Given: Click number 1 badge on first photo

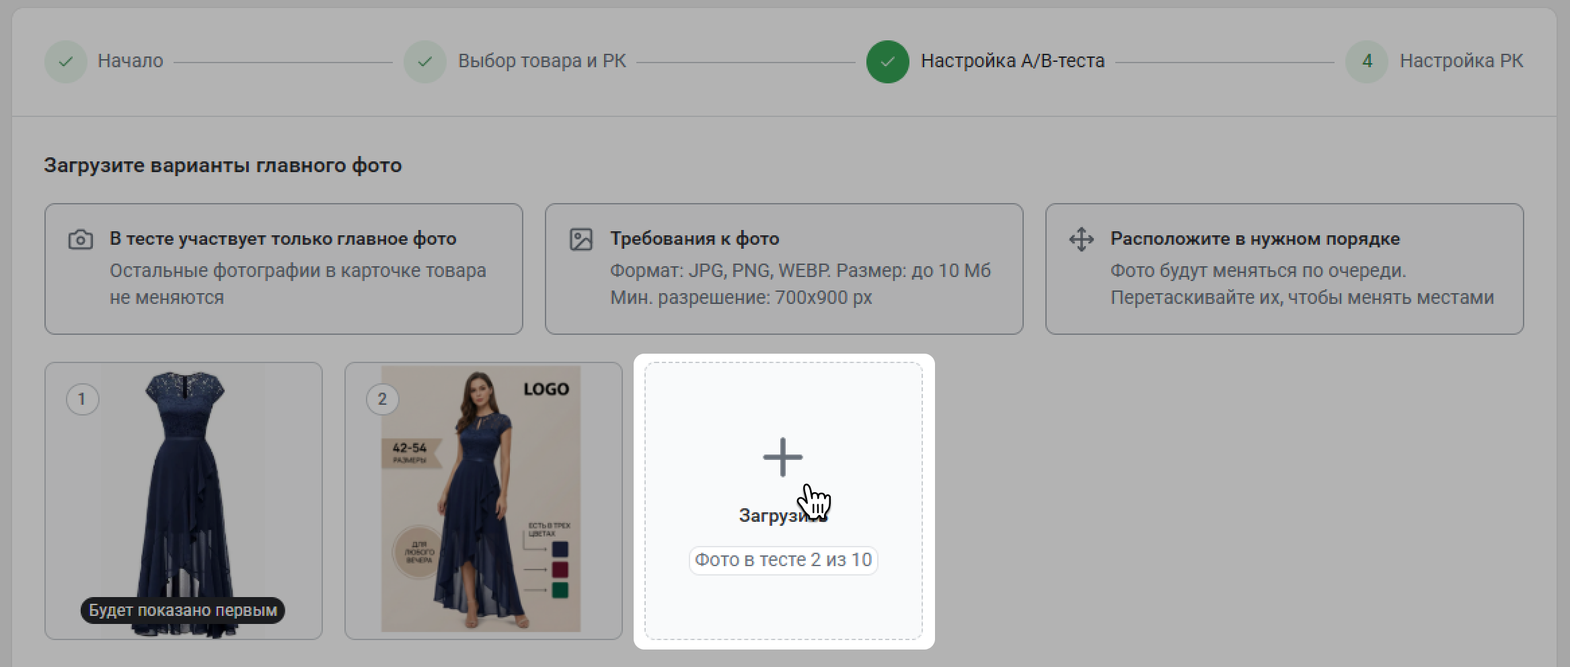Looking at the screenshot, I should tap(82, 399).
